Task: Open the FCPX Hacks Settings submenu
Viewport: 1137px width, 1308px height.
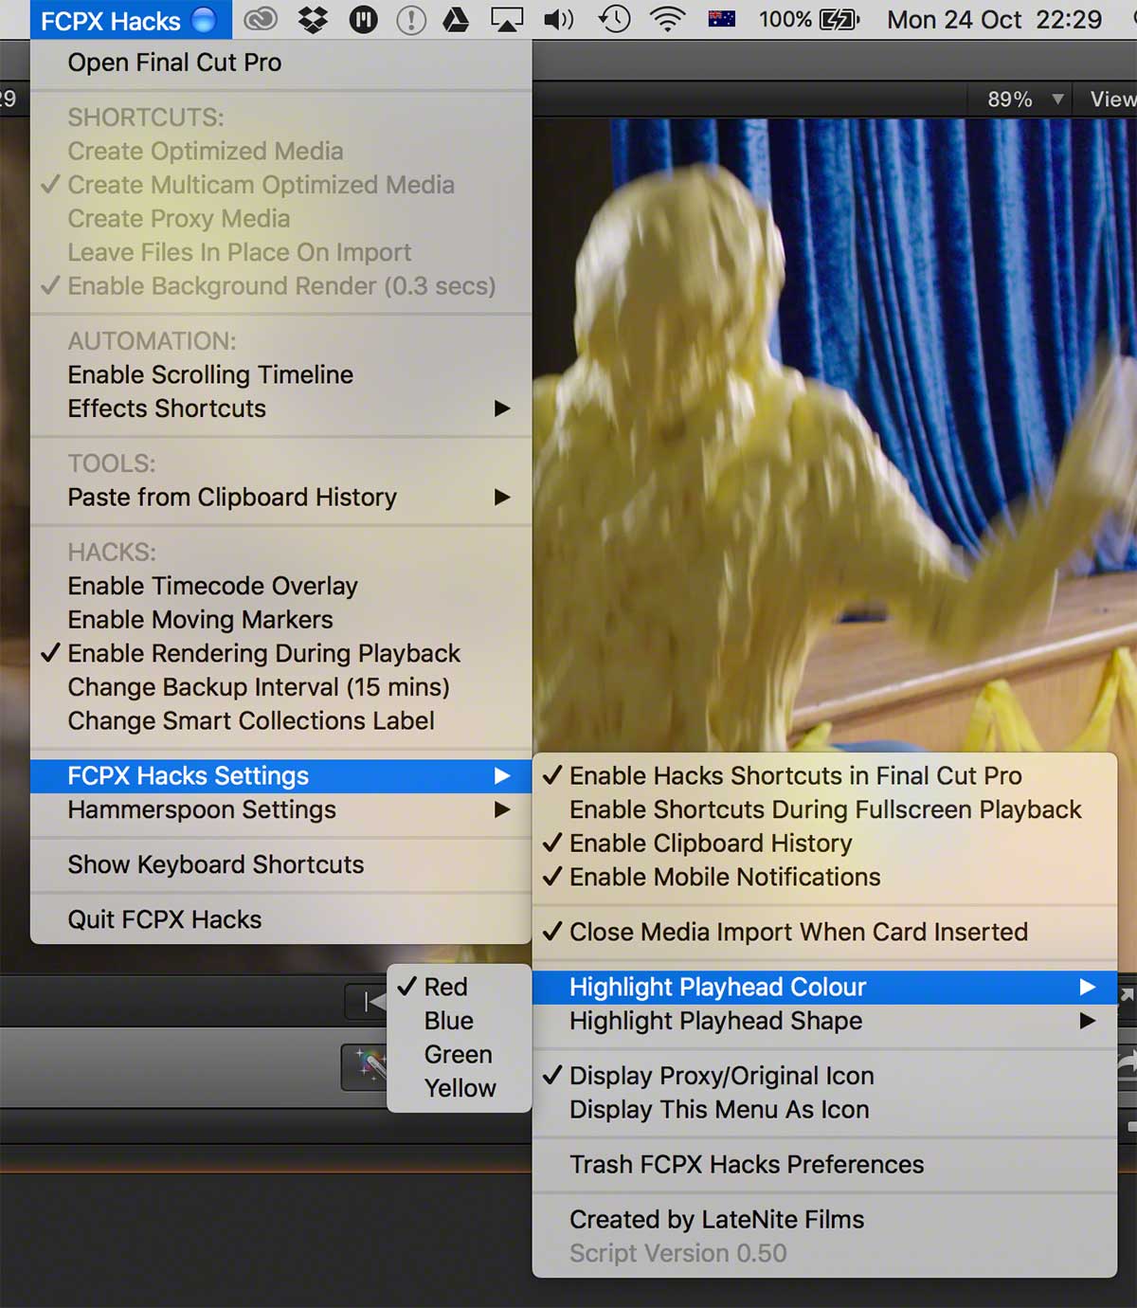Action: click(x=280, y=776)
